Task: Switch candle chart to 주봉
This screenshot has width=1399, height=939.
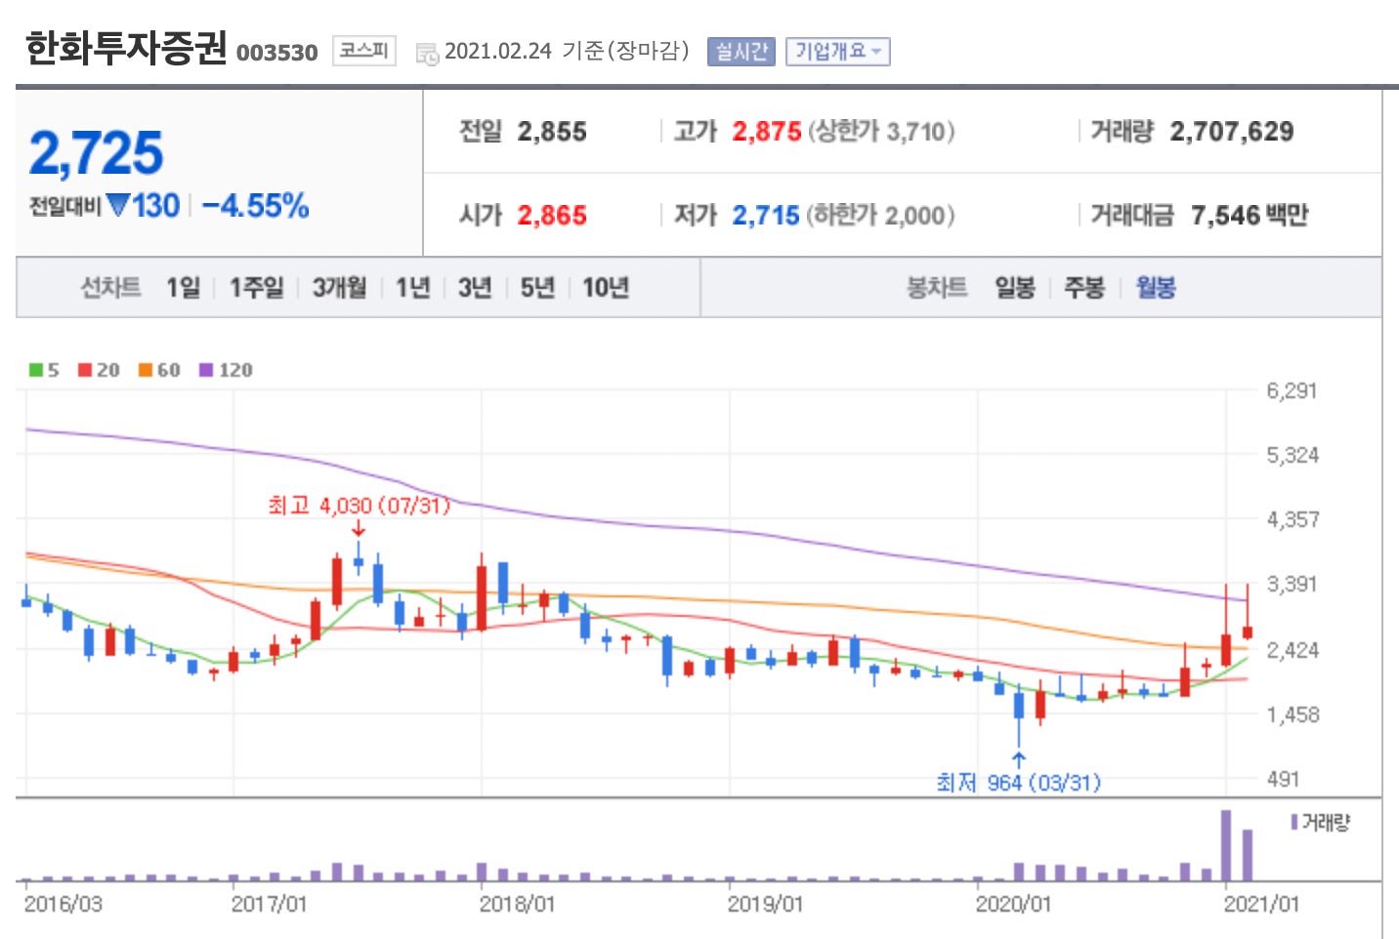Action: tap(1084, 287)
